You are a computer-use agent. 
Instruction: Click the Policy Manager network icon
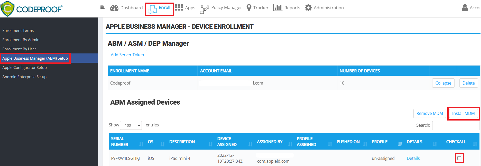coord(205,9)
